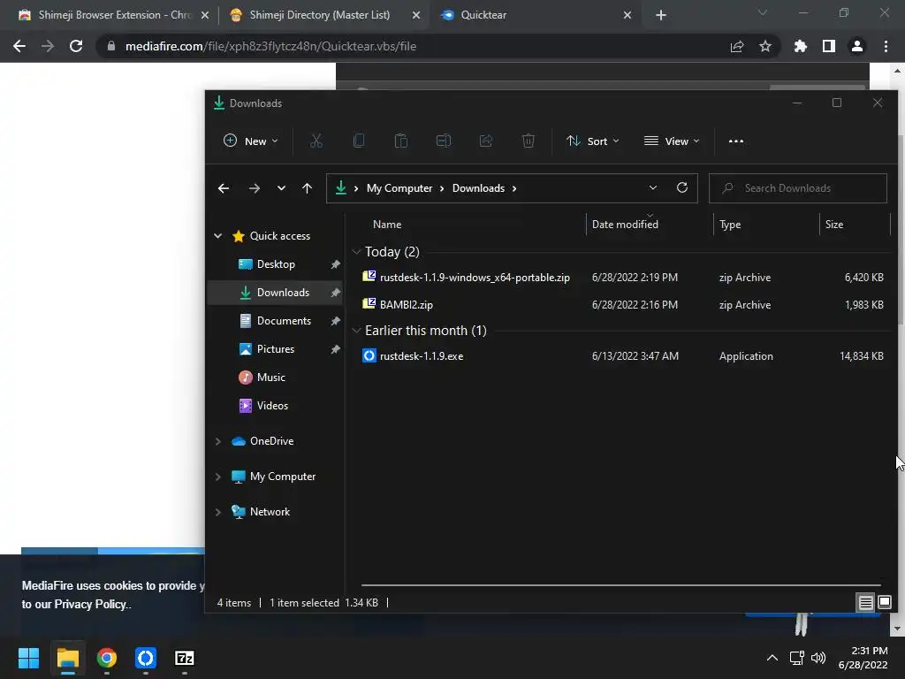905x679 pixels.
Task: Go up one folder level
Action: click(x=307, y=188)
